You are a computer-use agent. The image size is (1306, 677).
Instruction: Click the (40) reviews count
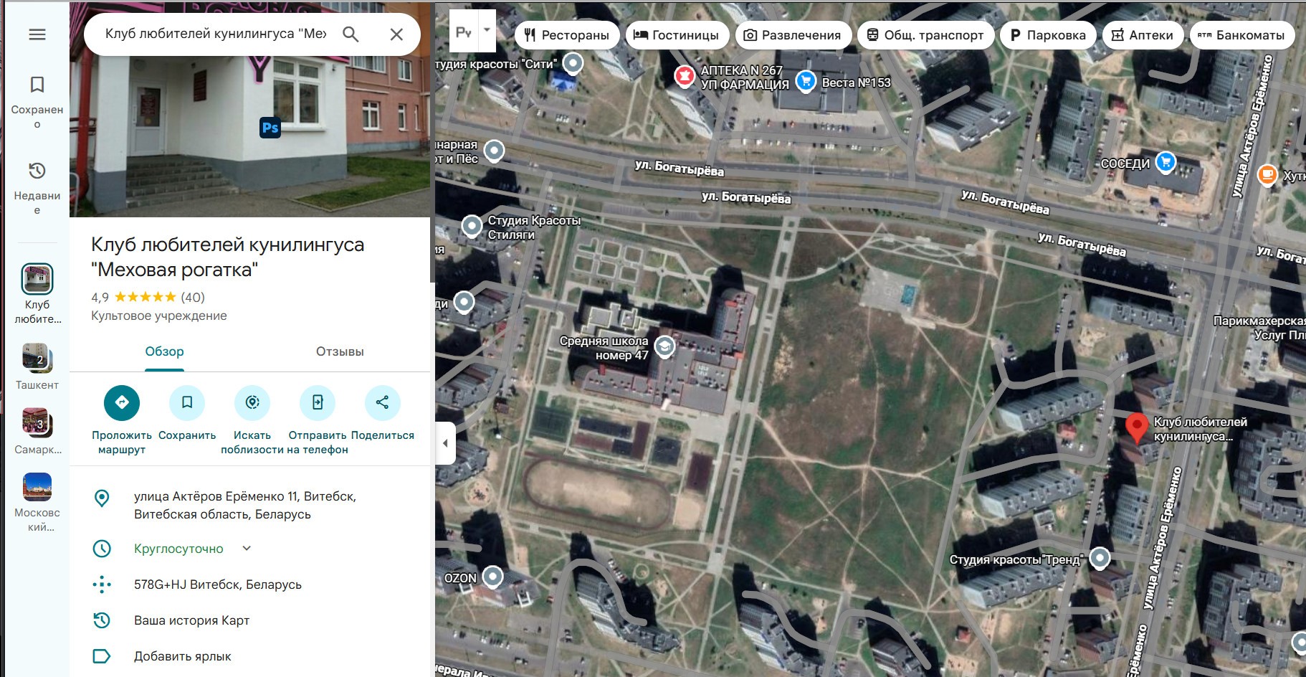click(193, 297)
